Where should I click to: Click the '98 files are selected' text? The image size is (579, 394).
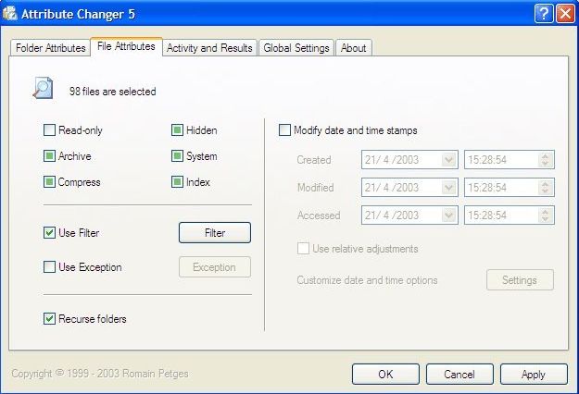pos(113,92)
